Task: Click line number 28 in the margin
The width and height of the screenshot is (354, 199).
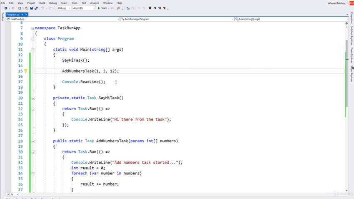Action: [x=20, y=141]
